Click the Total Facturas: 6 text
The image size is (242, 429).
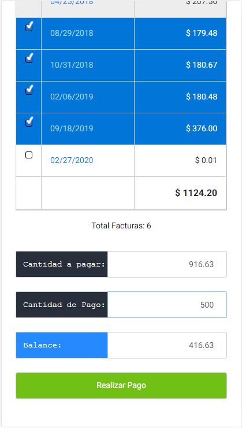[121, 225]
